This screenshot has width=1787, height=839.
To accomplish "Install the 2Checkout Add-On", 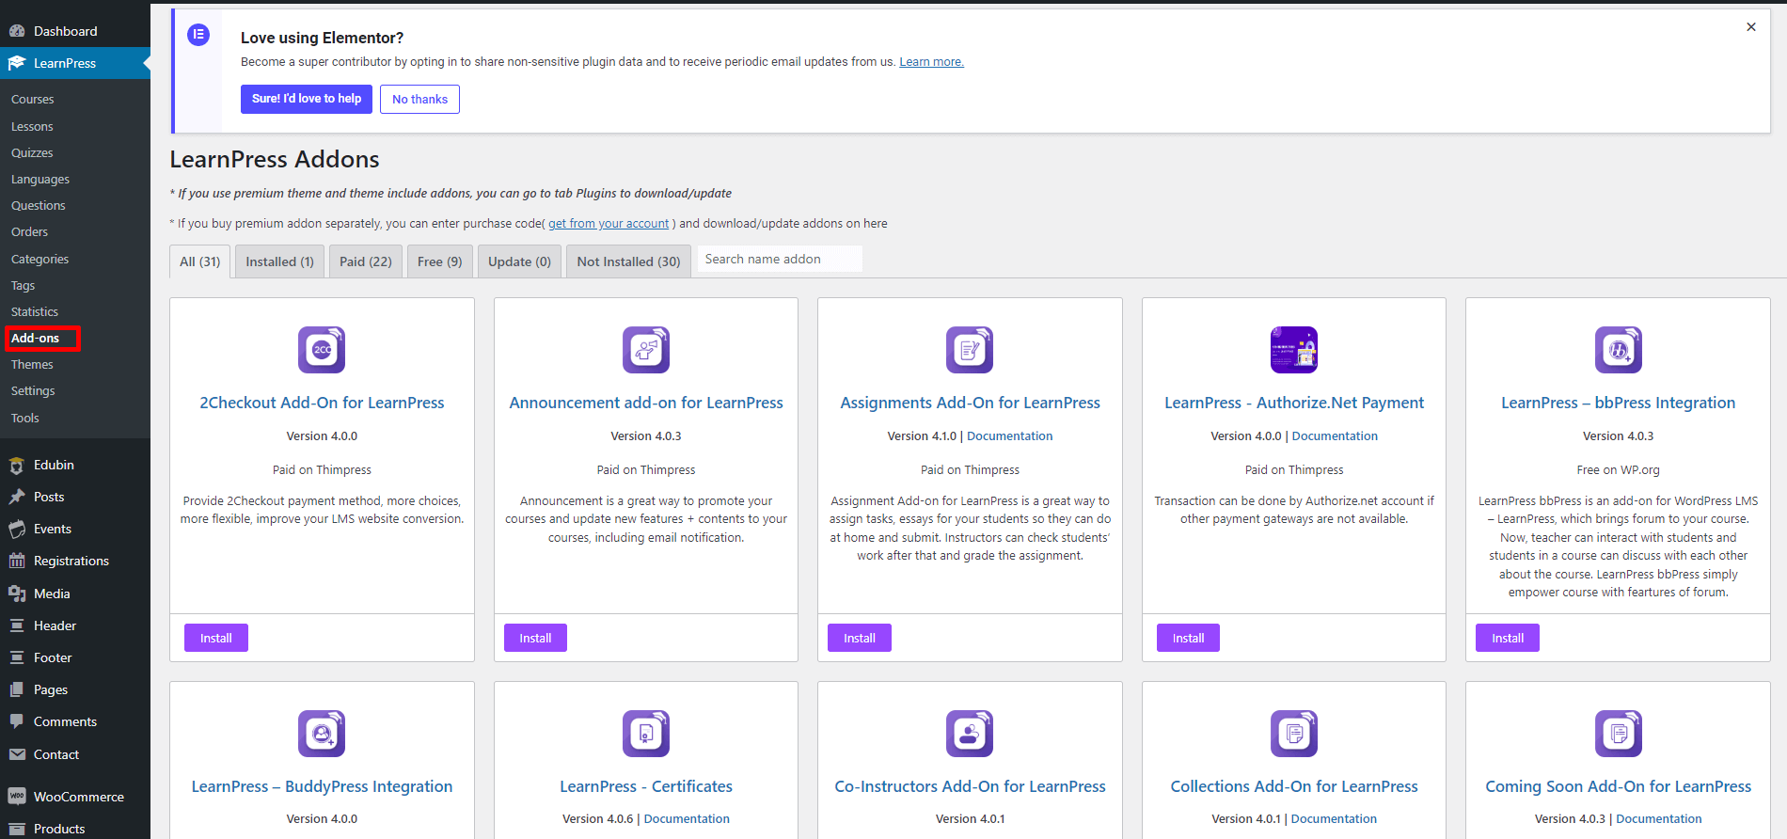I will (215, 638).
